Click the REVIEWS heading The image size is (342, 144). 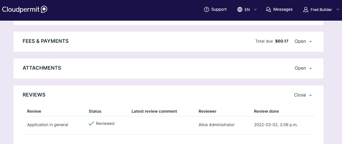click(x=34, y=95)
